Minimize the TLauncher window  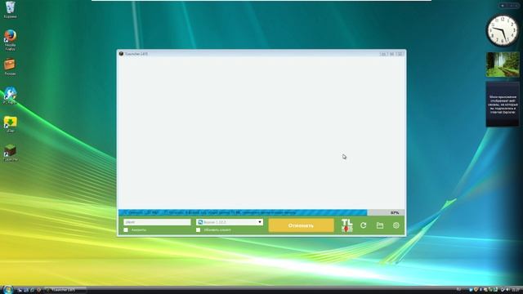383,54
